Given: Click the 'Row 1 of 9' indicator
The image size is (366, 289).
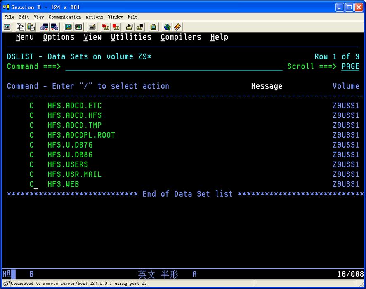Looking at the screenshot, I should point(337,56).
